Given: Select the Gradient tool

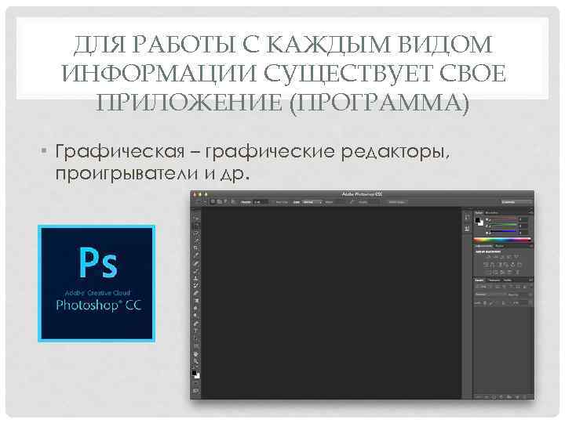Looking at the screenshot, I should point(197,300).
